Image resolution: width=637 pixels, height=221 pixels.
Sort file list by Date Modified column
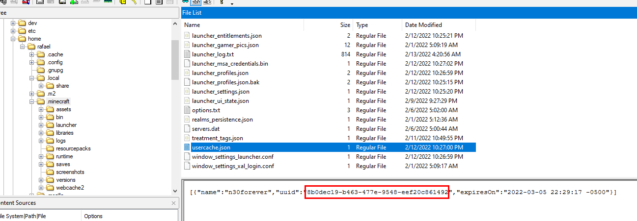[439, 25]
